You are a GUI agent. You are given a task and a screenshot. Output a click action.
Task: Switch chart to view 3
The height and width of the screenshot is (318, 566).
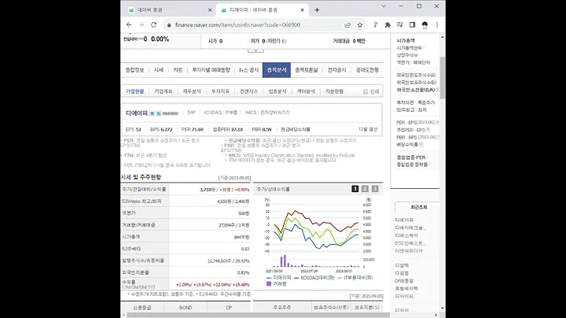click(375, 189)
